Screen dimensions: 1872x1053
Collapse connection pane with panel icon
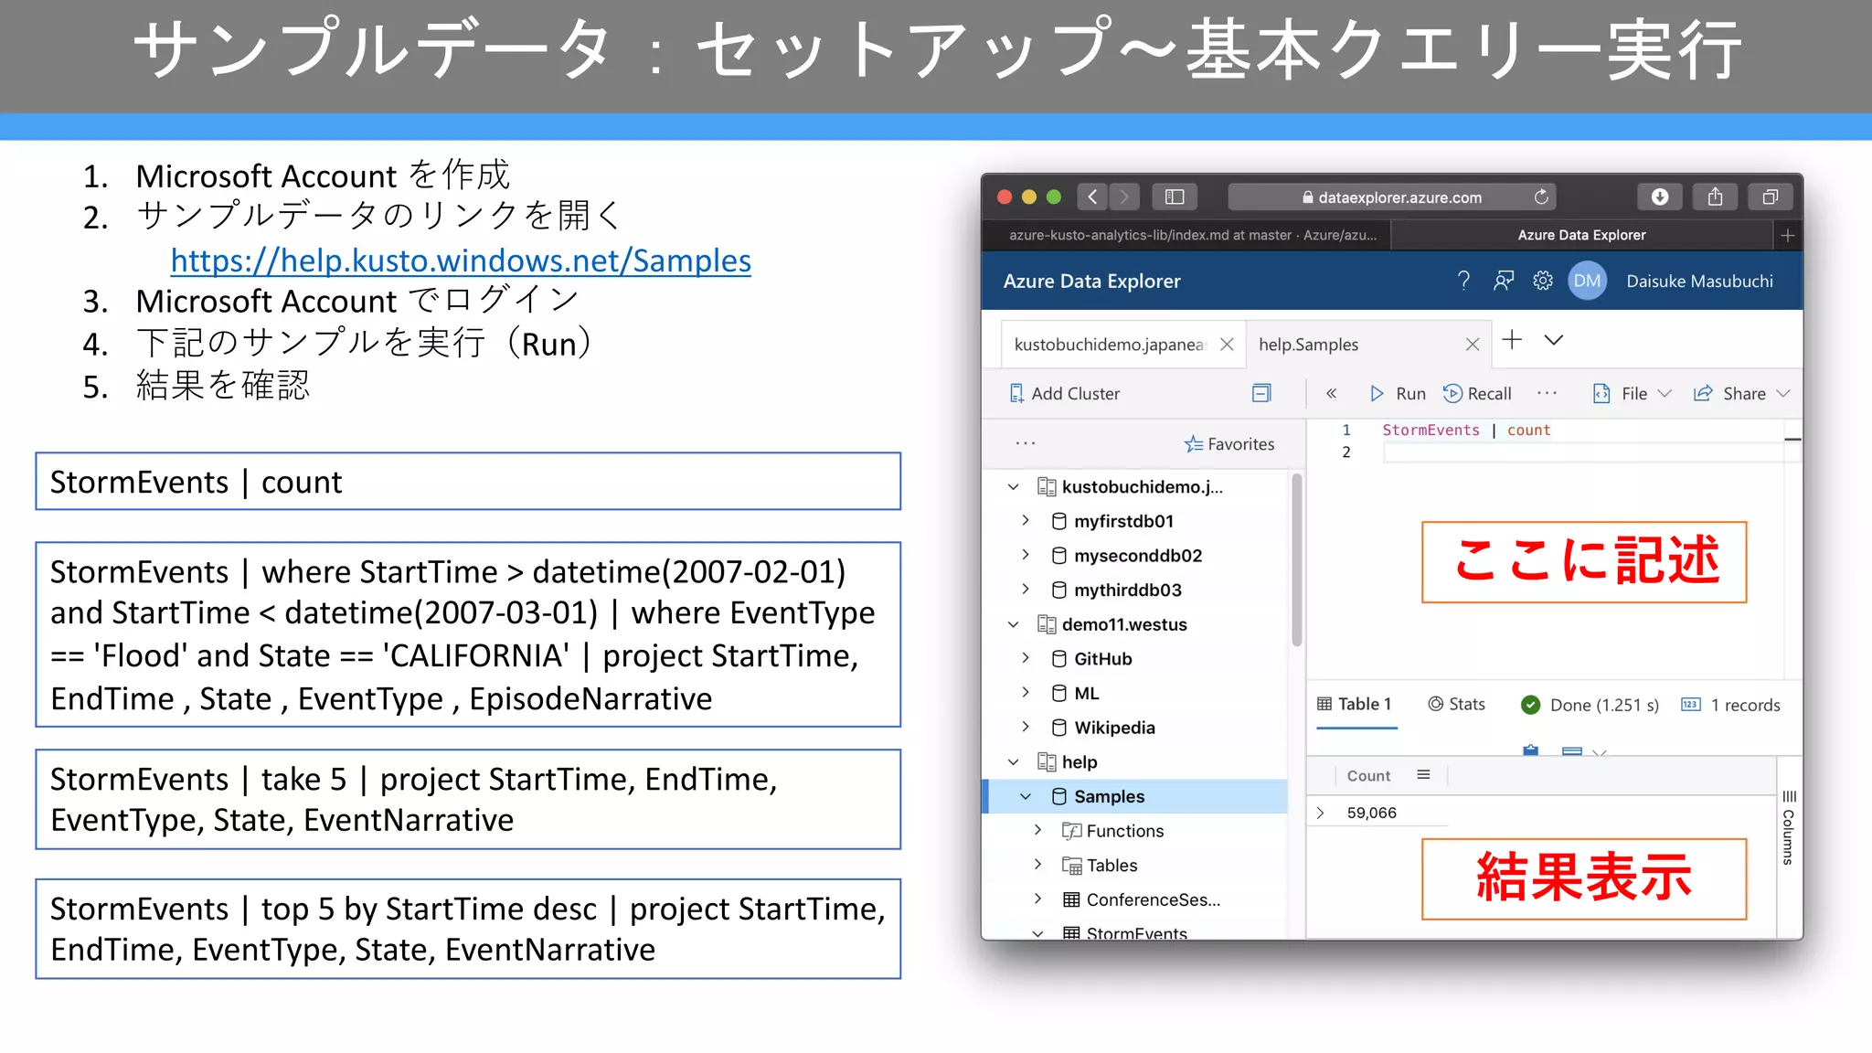coord(1261,394)
